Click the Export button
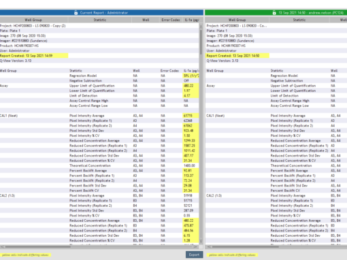347x260 pixels. (194, 255)
